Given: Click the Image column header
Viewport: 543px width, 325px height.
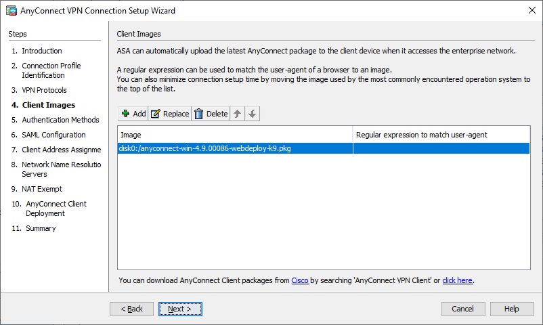Looking at the screenshot, I should (x=235, y=135).
